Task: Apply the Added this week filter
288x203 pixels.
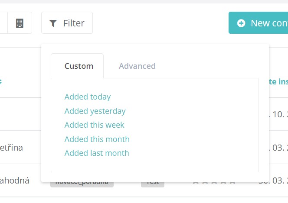Action: 94,125
